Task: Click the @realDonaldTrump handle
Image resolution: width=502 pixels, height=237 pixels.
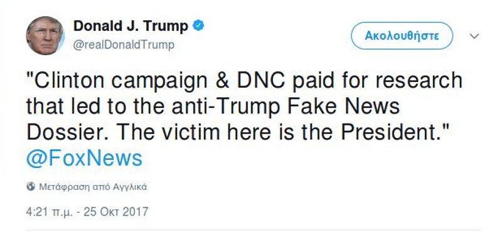Action: click(124, 45)
